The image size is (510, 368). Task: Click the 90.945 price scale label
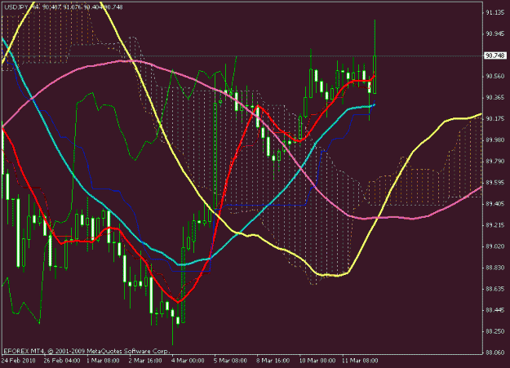(x=495, y=33)
